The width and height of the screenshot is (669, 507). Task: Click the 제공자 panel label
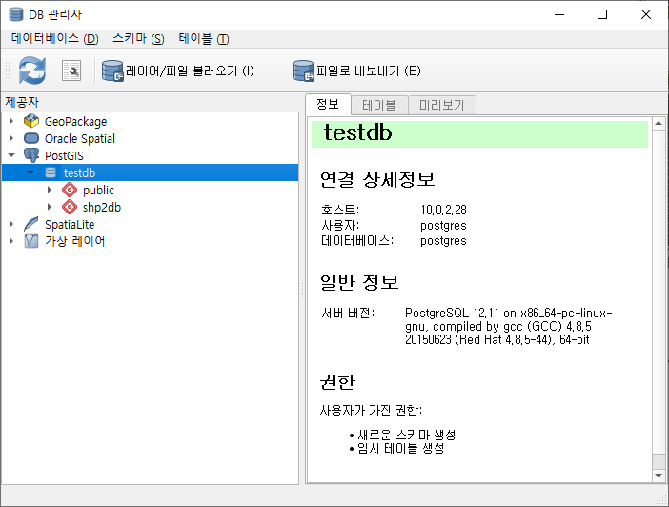coord(22,102)
